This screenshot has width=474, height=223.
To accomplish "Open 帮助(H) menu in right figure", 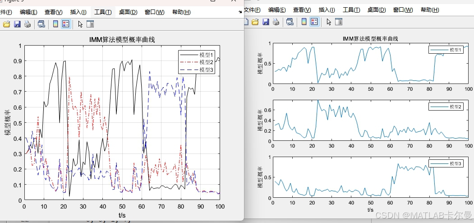I will (430, 9).
